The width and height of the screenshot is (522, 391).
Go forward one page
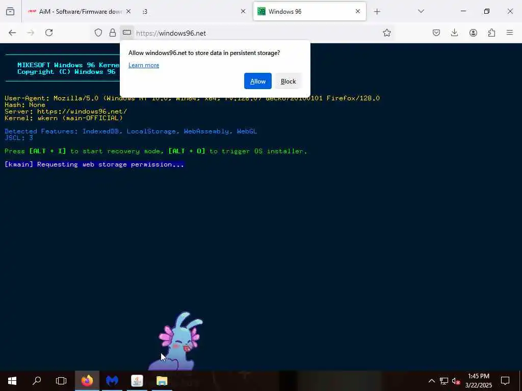pyautogui.click(x=31, y=33)
